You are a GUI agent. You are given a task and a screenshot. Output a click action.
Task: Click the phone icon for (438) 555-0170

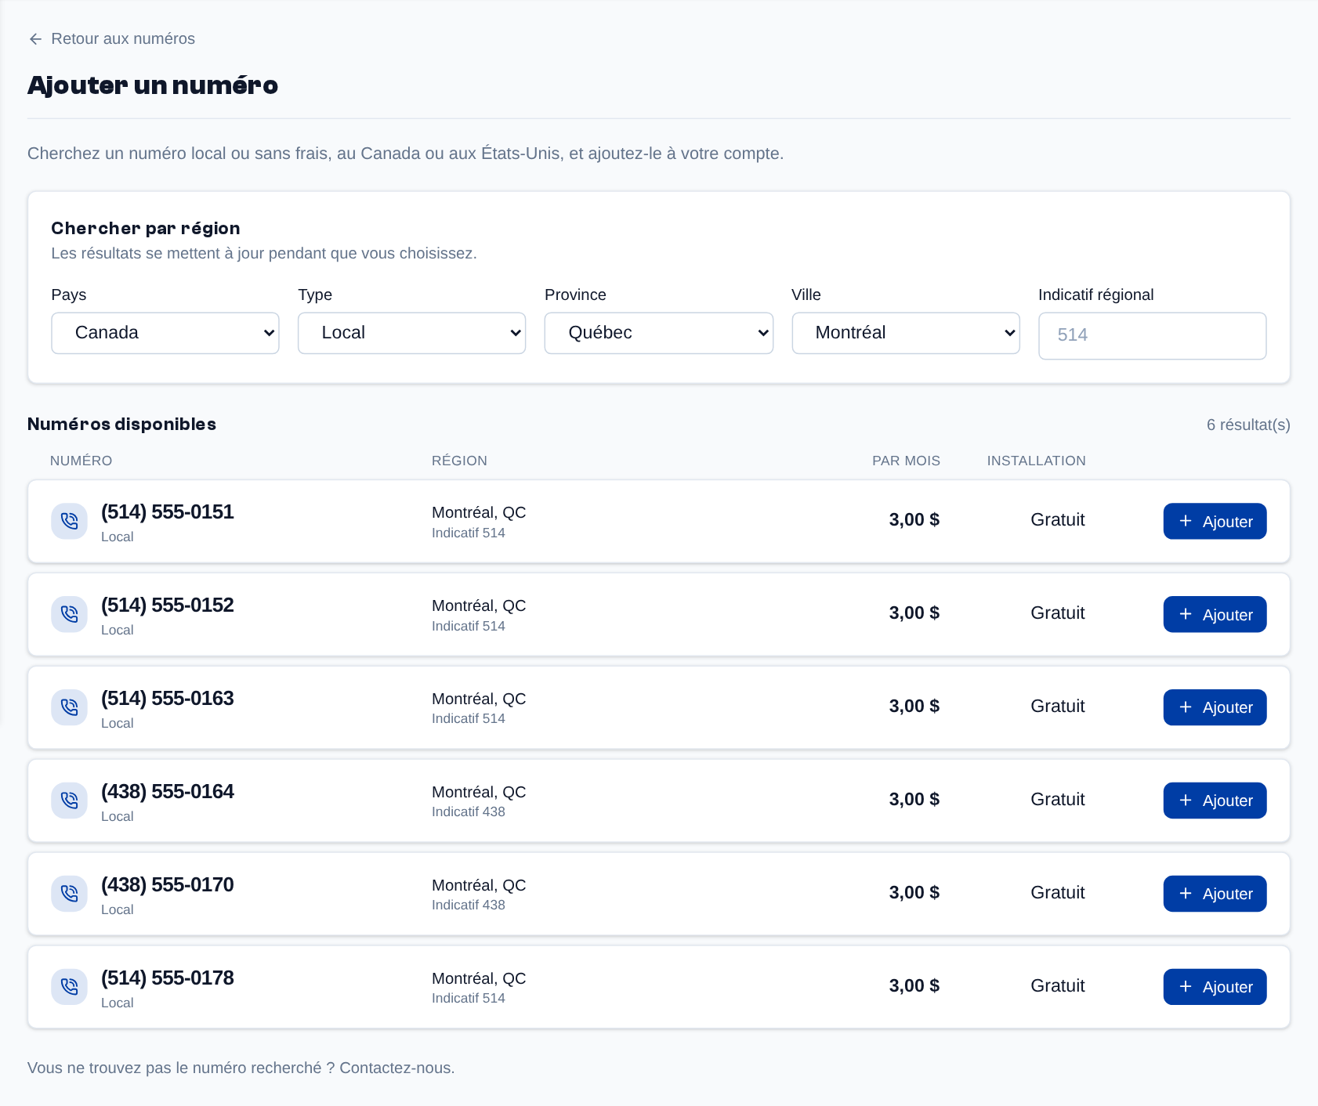pos(69,894)
